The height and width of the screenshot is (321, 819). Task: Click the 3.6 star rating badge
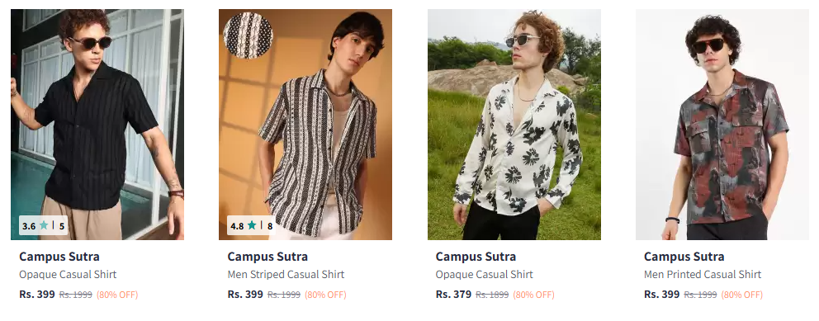[x=44, y=225]
